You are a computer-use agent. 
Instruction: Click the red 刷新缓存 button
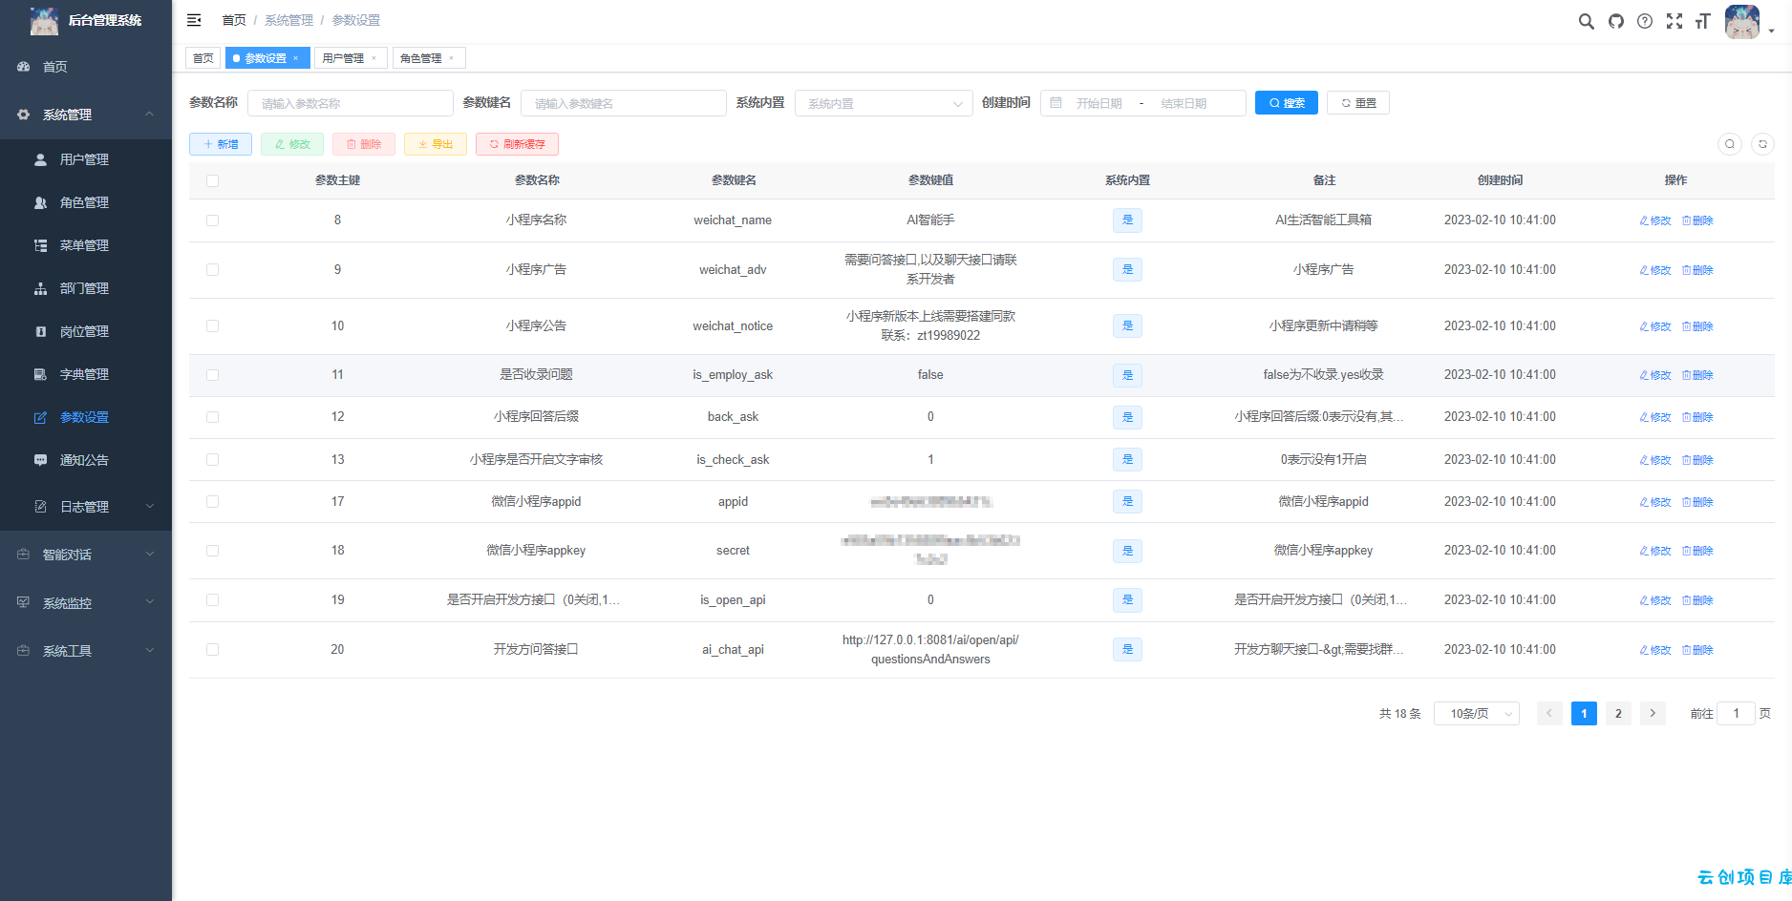pos(517,144)
